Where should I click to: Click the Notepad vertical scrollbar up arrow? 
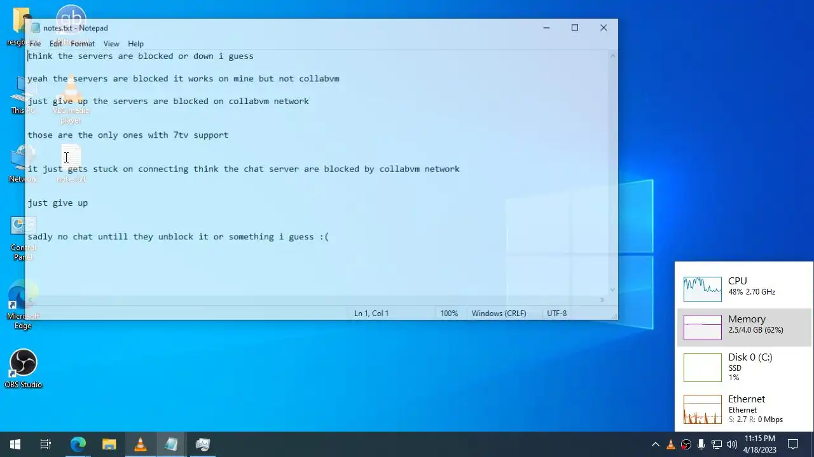(x=612, y=56)
